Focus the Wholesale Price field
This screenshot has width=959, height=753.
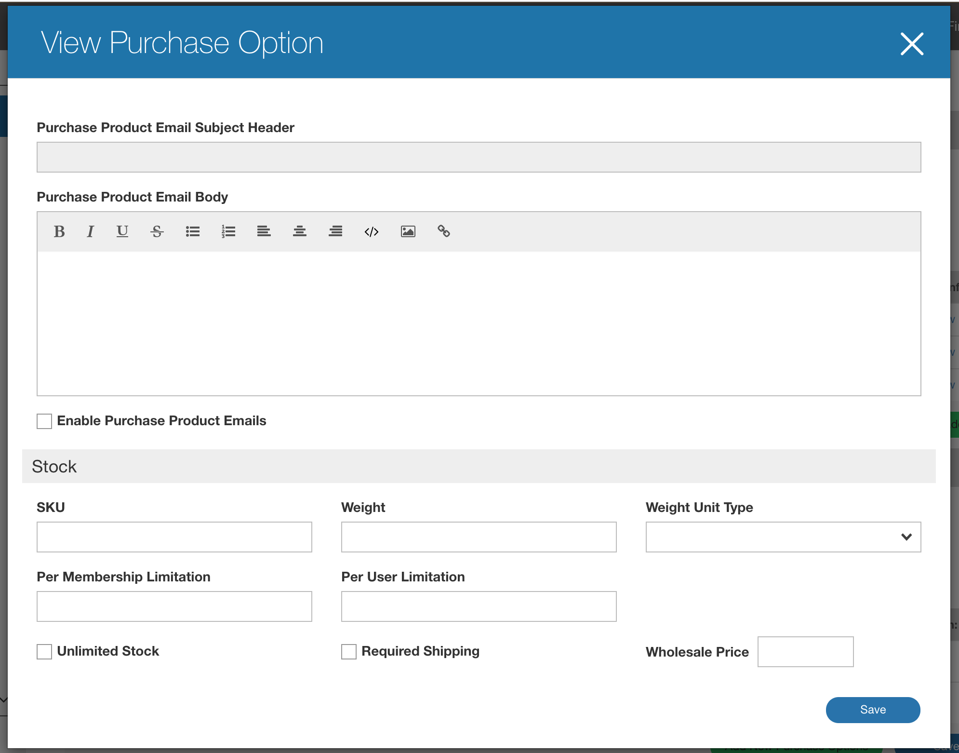pyautogui.click(x=805, y=652)
